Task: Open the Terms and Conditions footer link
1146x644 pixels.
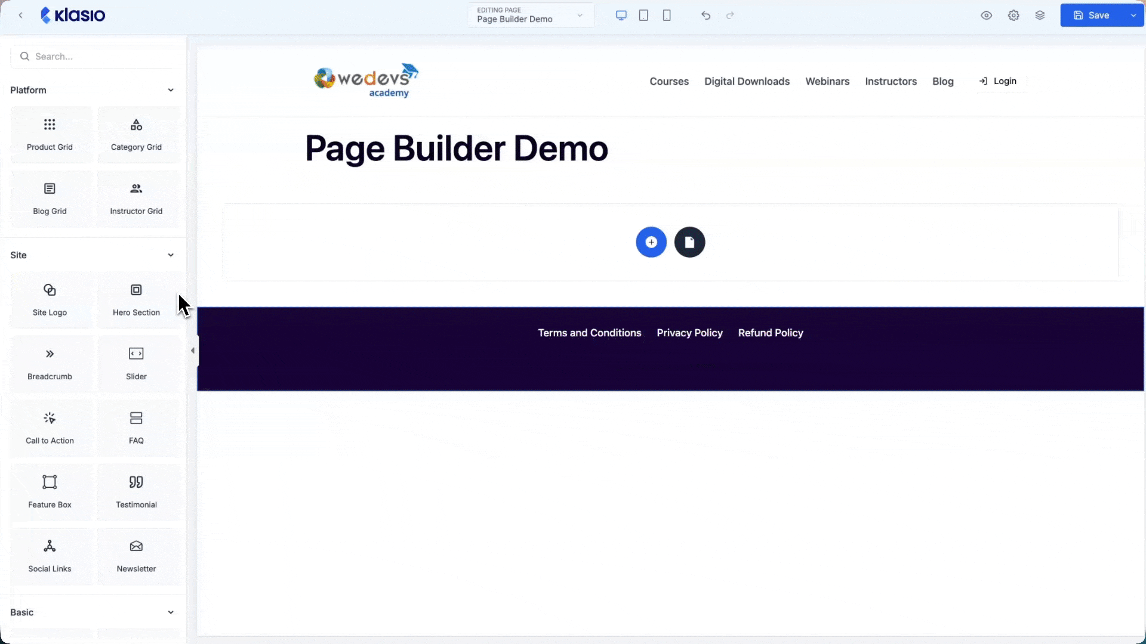Action: pos(589,333)
